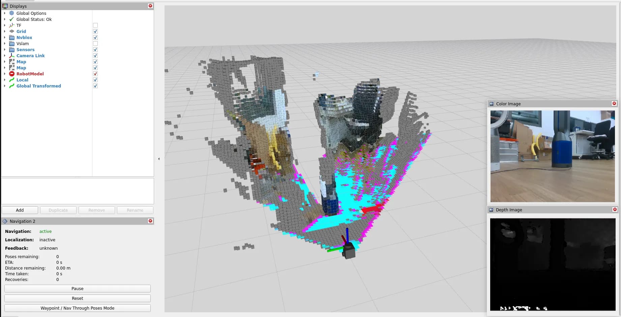This screenshot has width=621, height=317.
Task: Click the Vslam folder icon
Action: click(12, 43)
